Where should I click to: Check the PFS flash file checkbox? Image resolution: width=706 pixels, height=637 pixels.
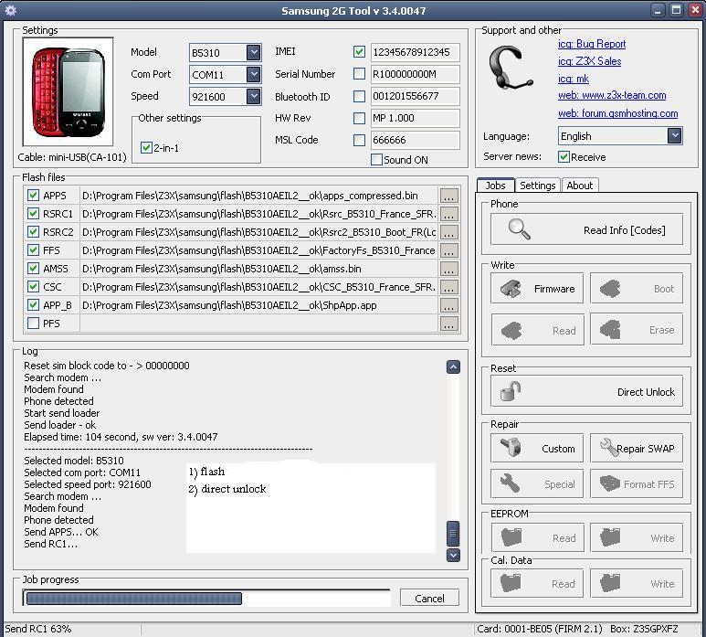[33, 323]
